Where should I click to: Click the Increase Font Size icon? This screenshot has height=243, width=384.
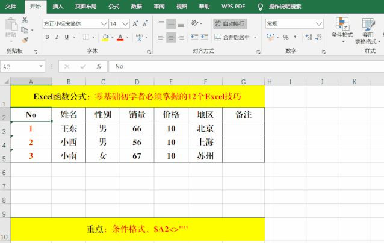[135, 23]
